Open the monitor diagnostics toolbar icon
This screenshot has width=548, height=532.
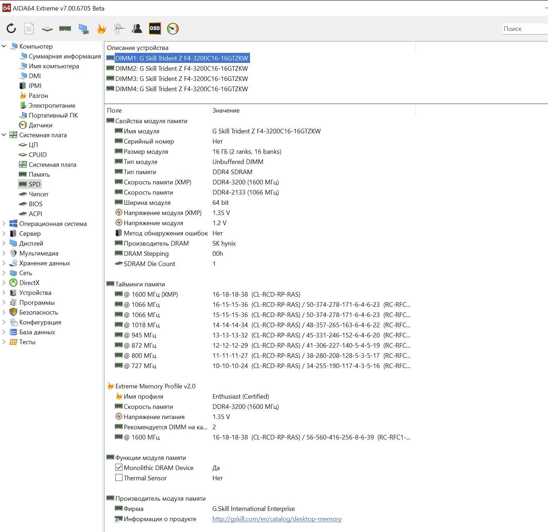[x=83, y=29]
